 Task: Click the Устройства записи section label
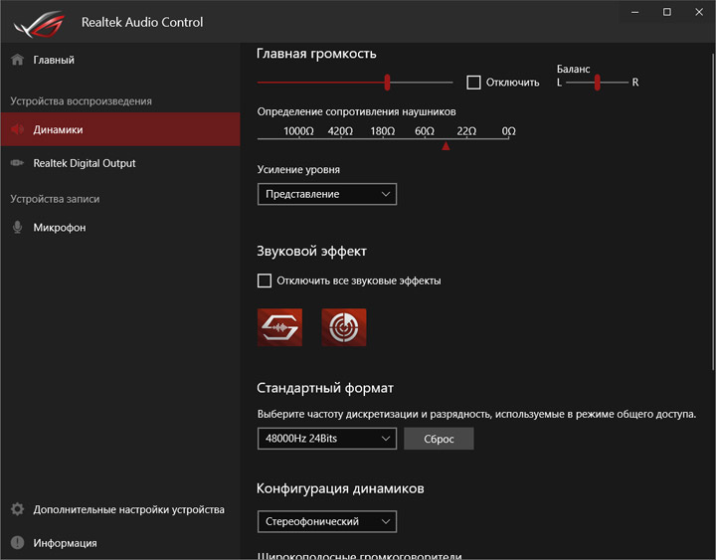55,199
